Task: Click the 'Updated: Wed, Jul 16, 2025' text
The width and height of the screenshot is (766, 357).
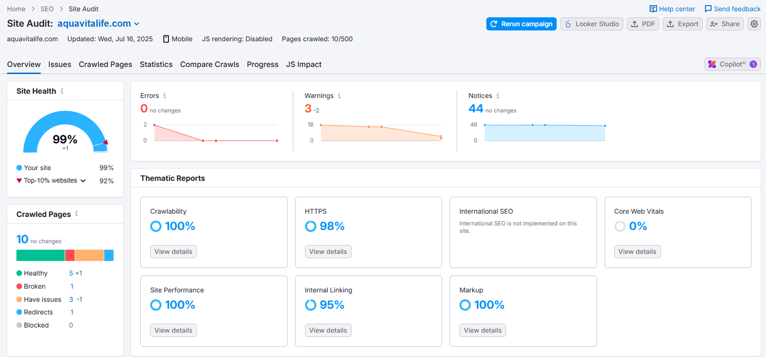Action: pos(110,39)
